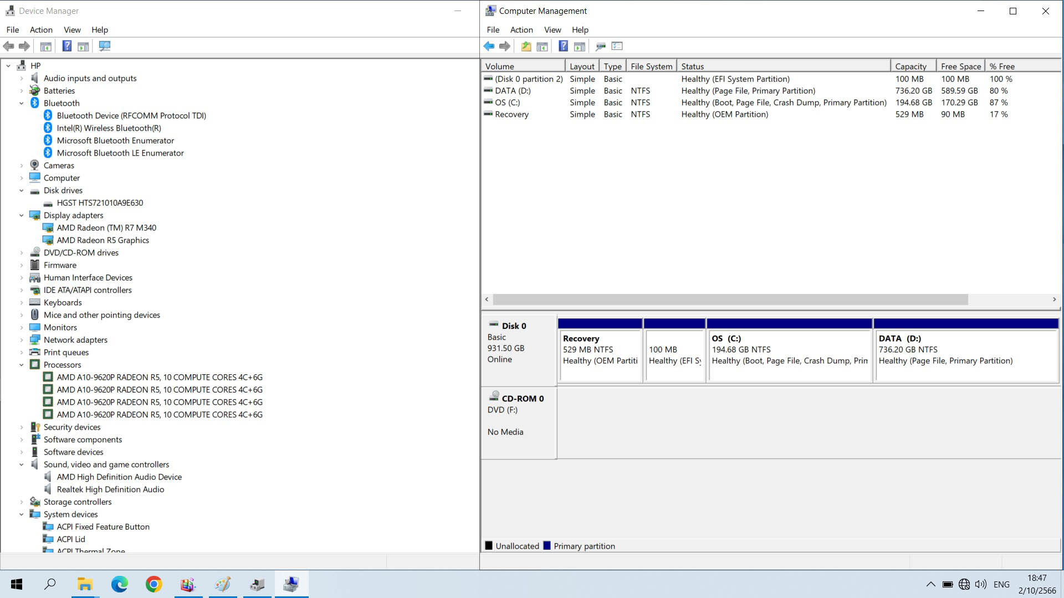
Task: Open Action menu in Device Manager
Action: click(41, 30)
